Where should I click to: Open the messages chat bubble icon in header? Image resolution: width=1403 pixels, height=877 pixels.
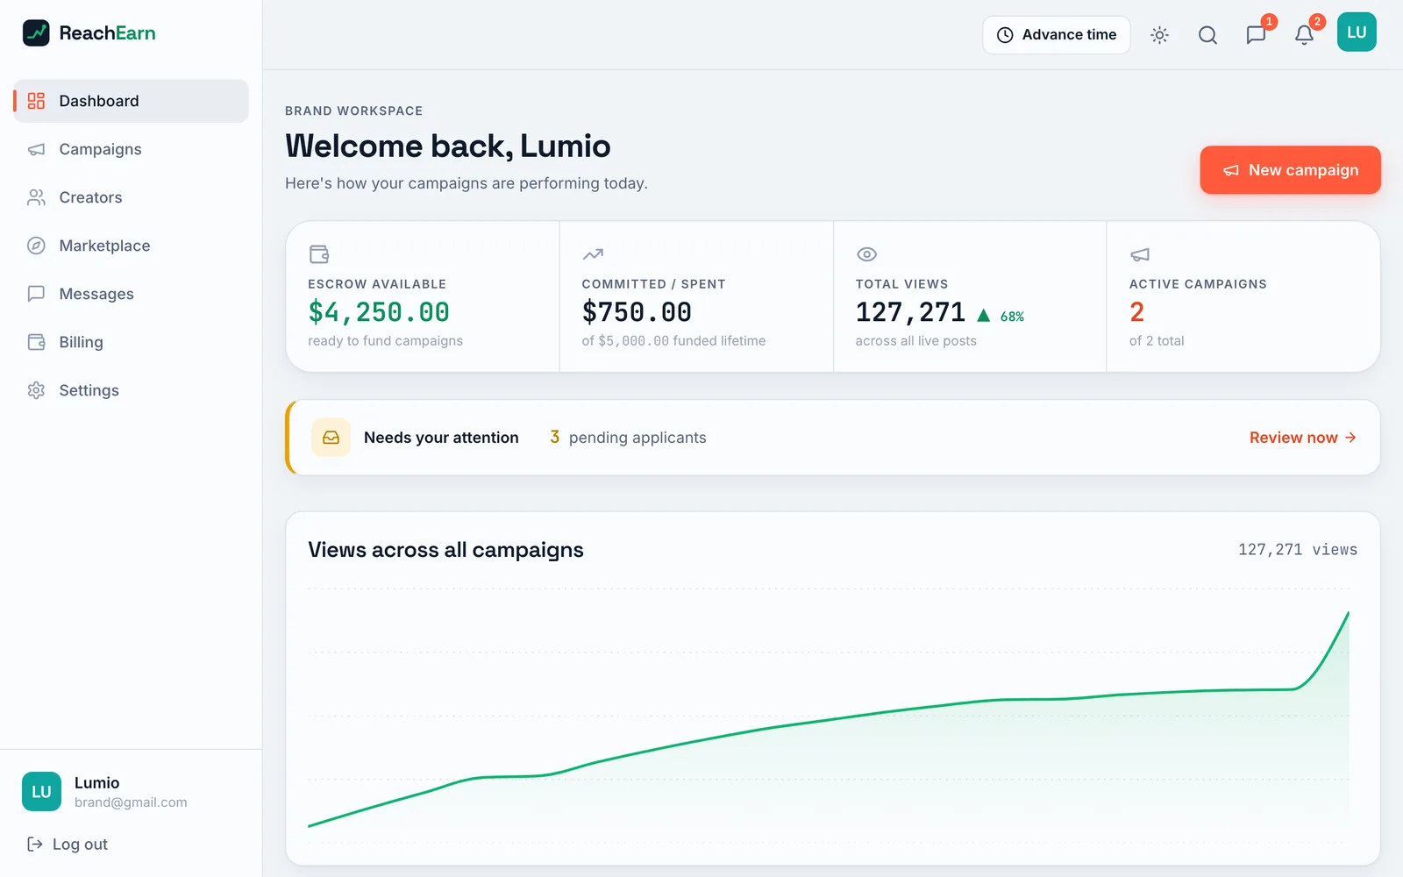tap(1256, 35)
